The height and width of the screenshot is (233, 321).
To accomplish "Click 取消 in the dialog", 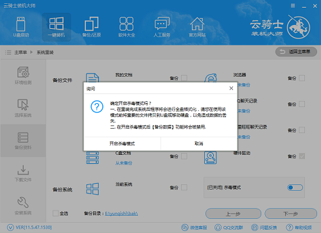I will 199,143.
